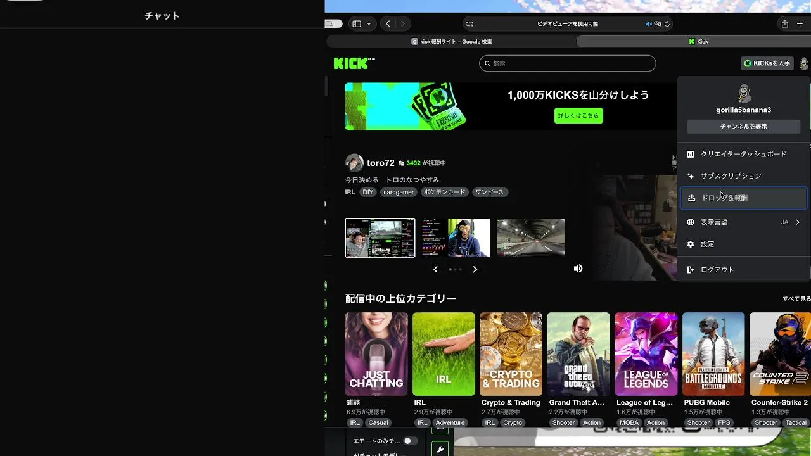This screenshot has width=811, height=456.
Task: Click the Crypto tag under Crypto & Trading
Action: point(513,423)
